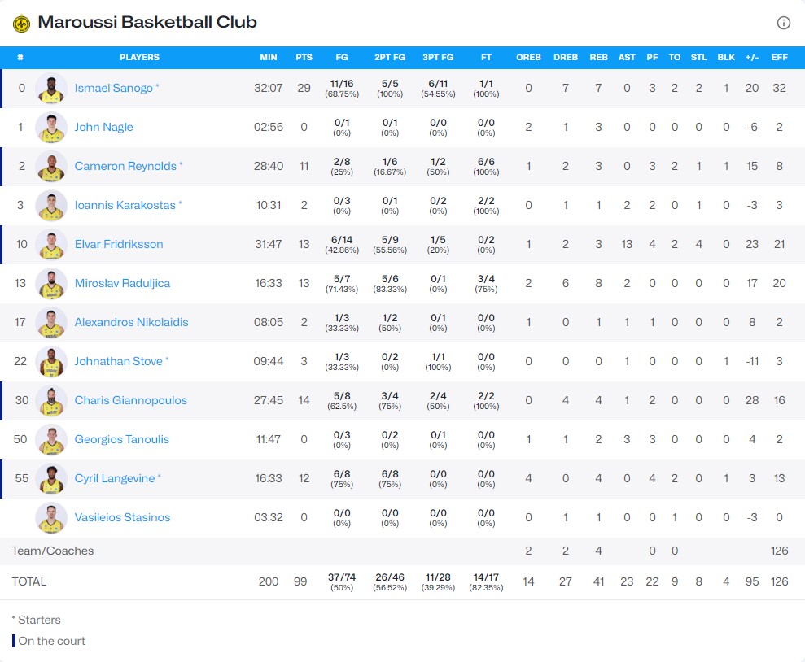Viewport: 805px width, 662px height.
Task: Click Cyril Langevine's avatar image
Action: click(x=51, y=479)
